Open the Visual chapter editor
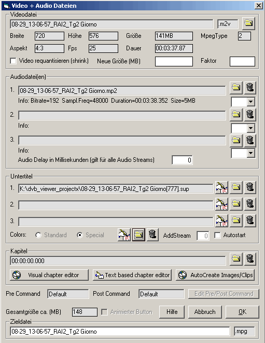 pos(49,275)
